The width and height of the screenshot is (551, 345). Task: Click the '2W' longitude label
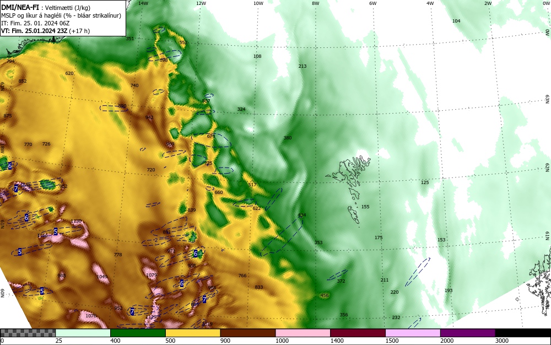pos(488,3)
